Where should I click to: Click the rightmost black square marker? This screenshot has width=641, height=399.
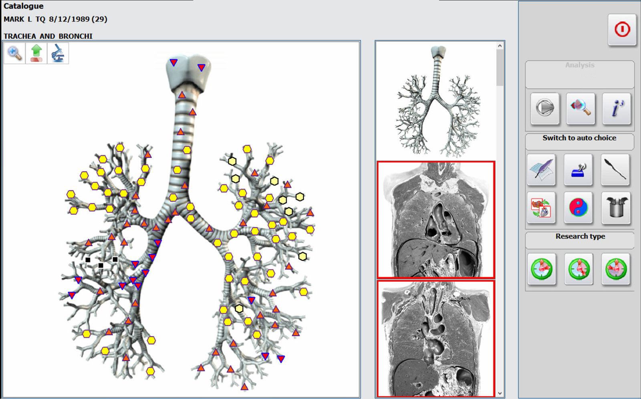pyautogui.click(x=115, y=259)
